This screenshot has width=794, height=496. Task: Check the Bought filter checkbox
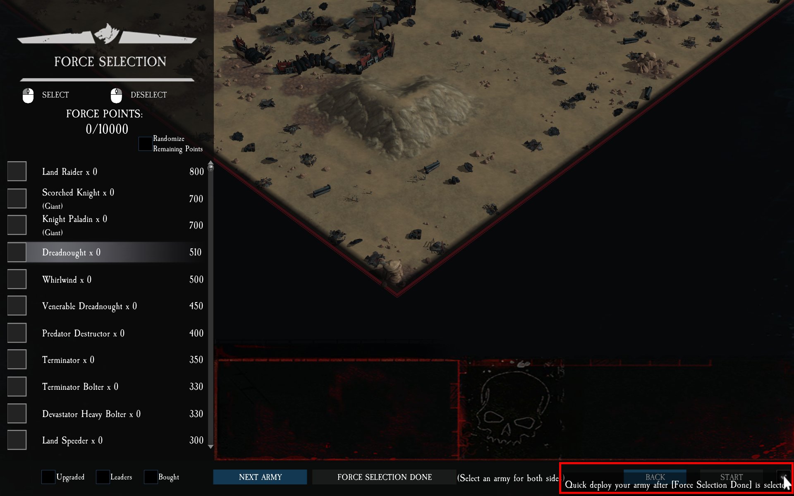click(x=151, y=477)
